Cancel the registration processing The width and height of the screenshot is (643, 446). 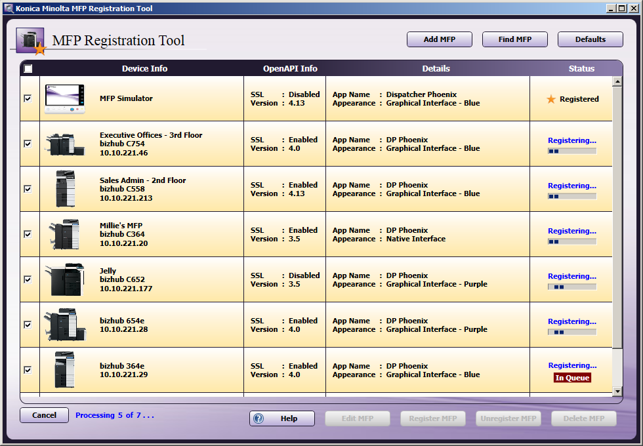[45, 415]
